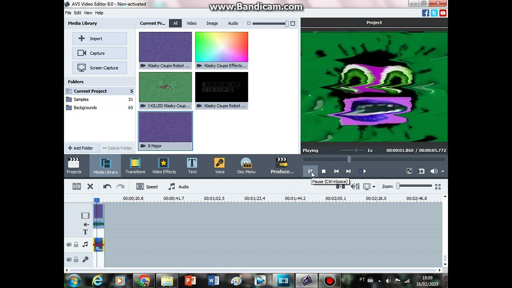Viewport: 512px width, 288px height.
Task: Open clip Audio settings
Action: [x=178, y=186]
